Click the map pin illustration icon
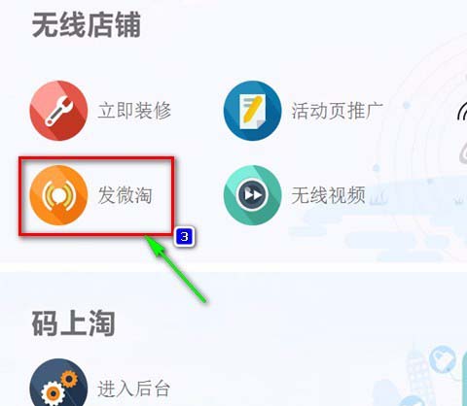Image resolution: width=467 pixels, height=406 pixels. click(443, 359)
